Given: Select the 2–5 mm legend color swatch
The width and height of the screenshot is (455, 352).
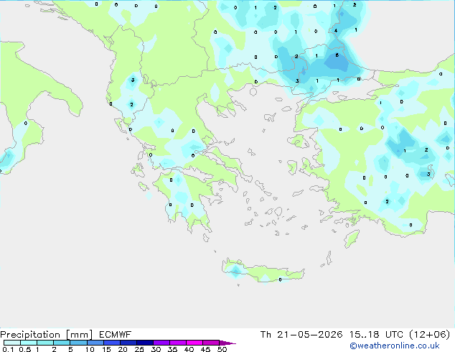Looking at the screenshot, I should click(x=62, y=343).
